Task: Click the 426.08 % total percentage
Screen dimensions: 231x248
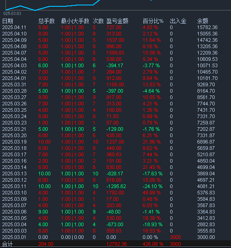Action: pos(153,244)
